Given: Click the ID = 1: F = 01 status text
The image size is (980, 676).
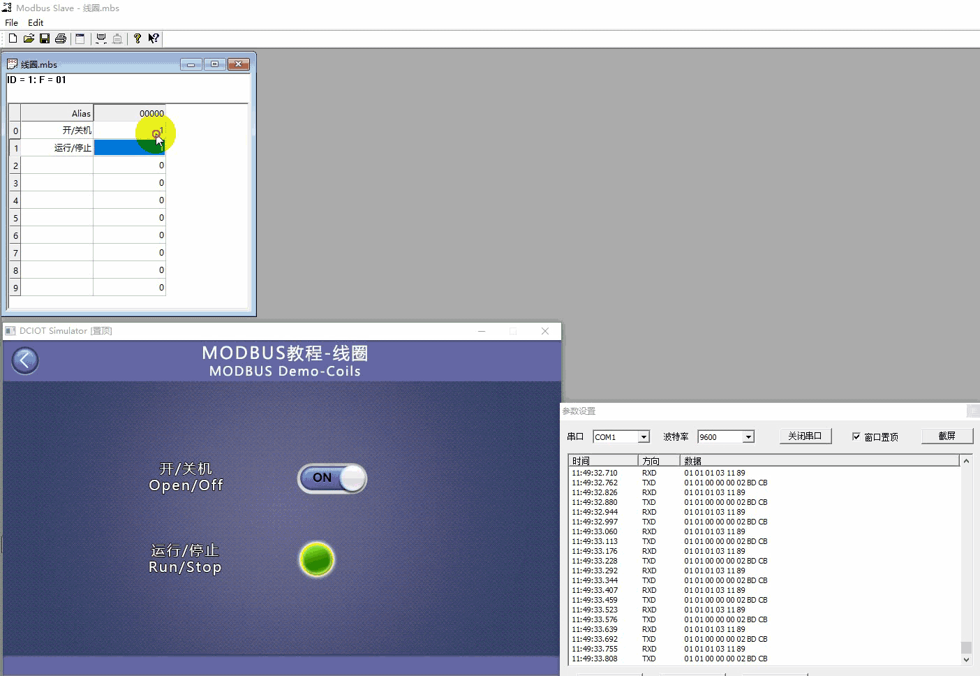Looking at the screenshot, I should point(36,80).
